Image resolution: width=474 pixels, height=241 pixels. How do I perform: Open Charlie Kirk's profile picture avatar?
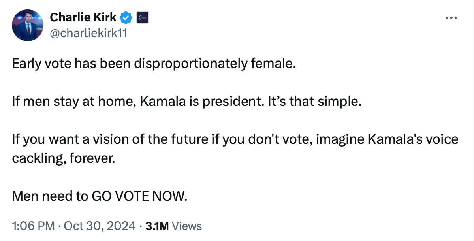(x=28, y=25)
